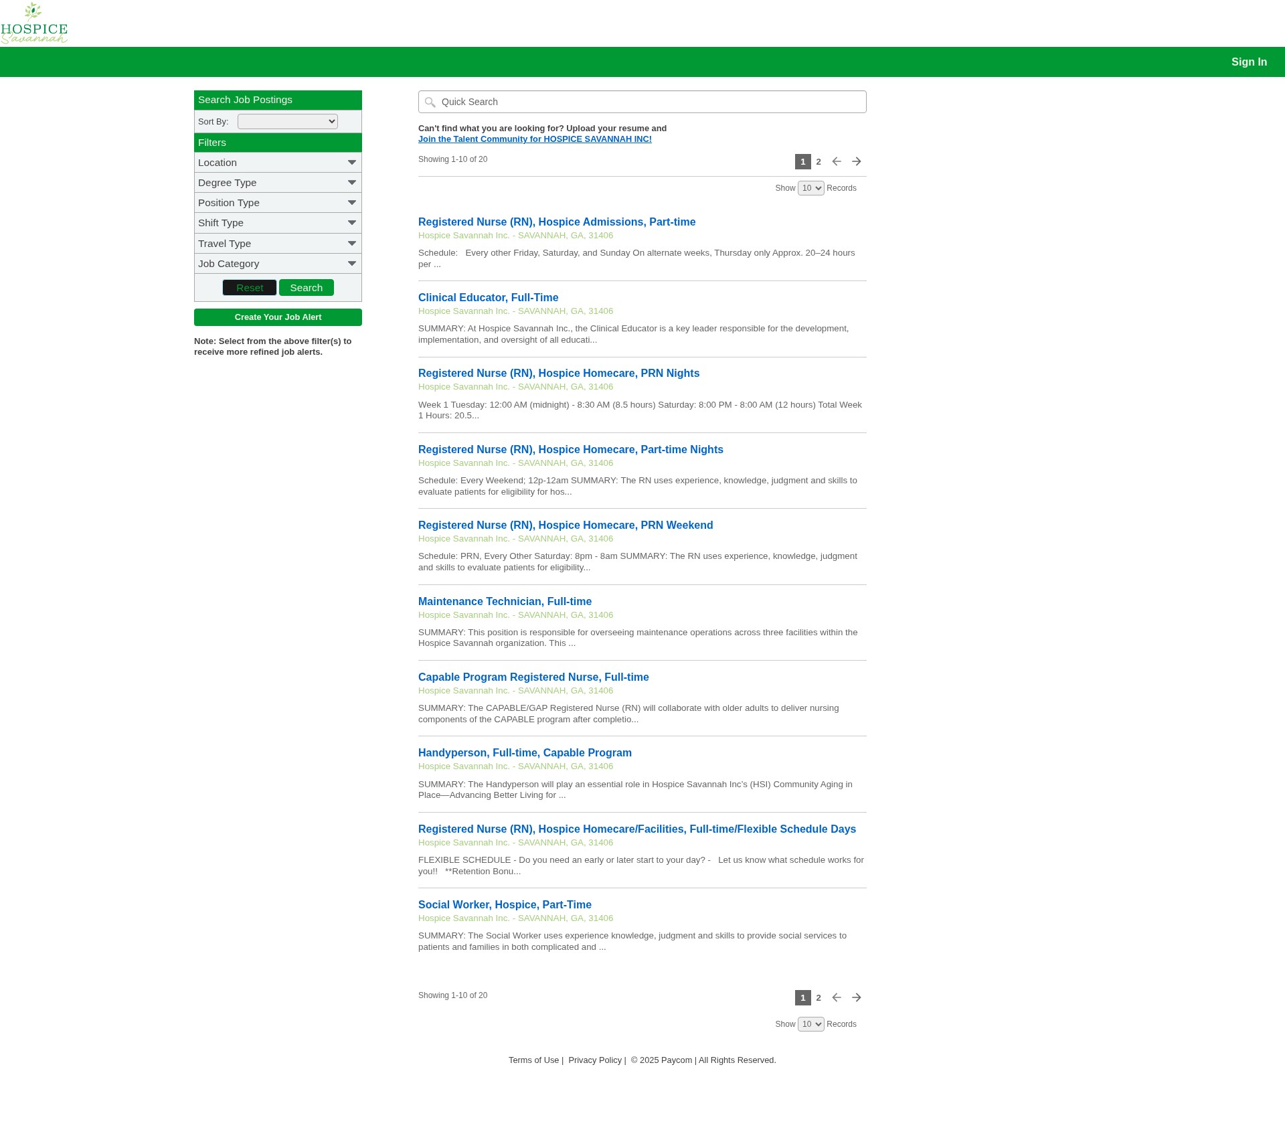The image size is (1285, 1146).
Task: Click Sign In in the green header
Action: 1249,62
